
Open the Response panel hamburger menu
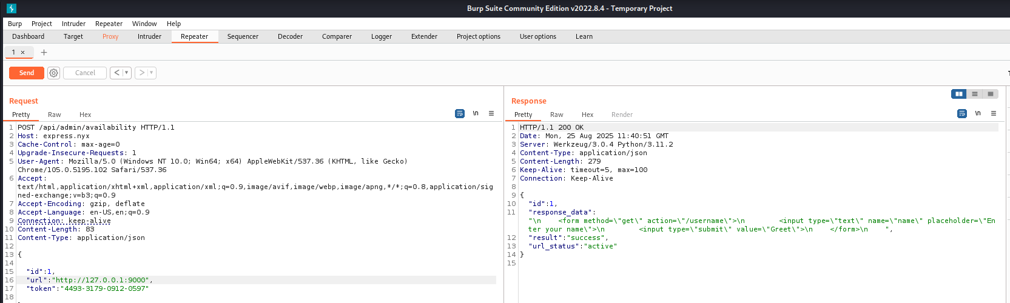click(x=994, y=113)
